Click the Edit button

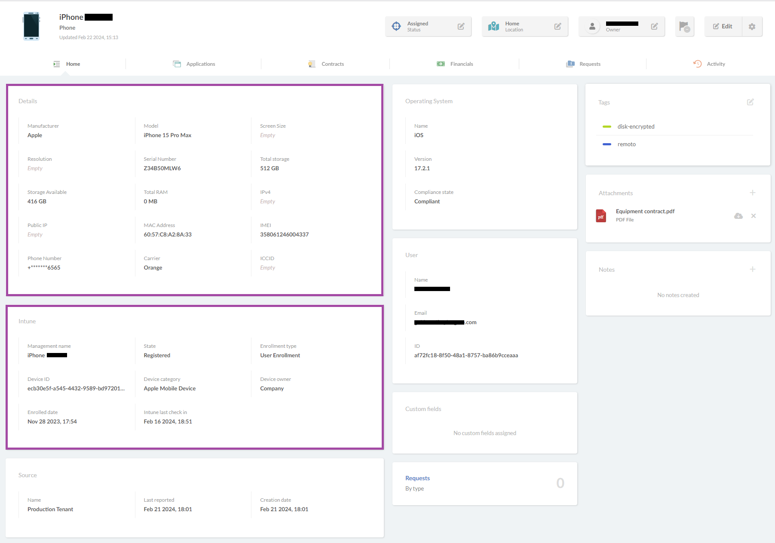pos(723,26)
